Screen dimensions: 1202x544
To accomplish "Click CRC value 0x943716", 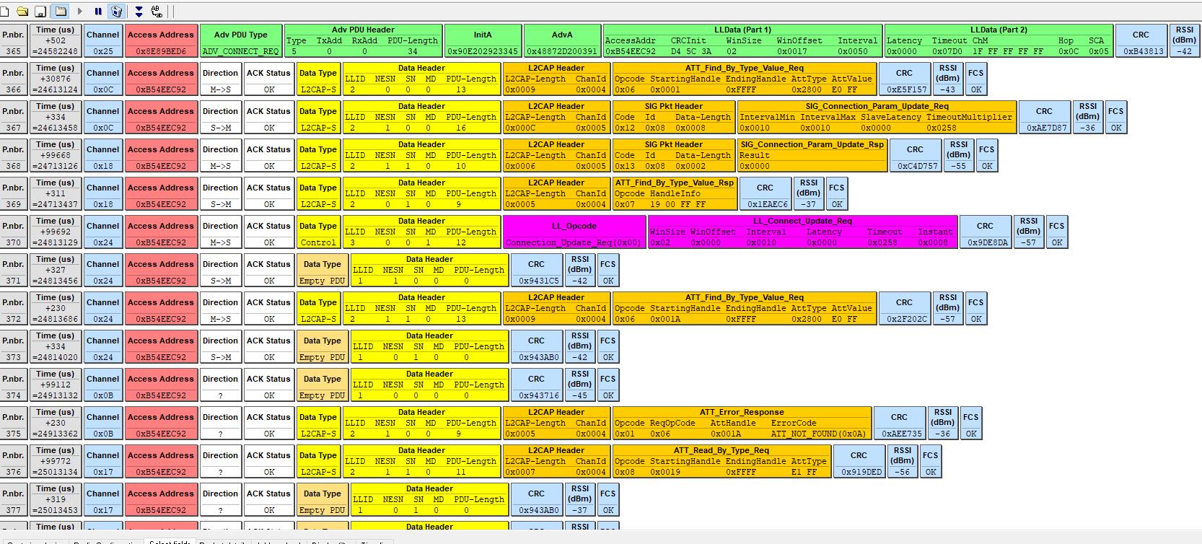I will (x=536, y=385).
